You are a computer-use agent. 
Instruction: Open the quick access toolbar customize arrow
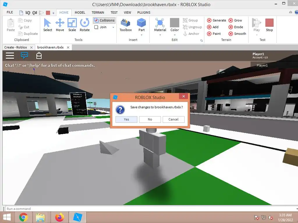(54, 13)
